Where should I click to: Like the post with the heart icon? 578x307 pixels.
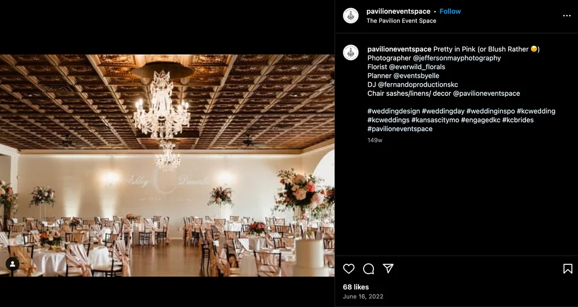click(349, 269)
